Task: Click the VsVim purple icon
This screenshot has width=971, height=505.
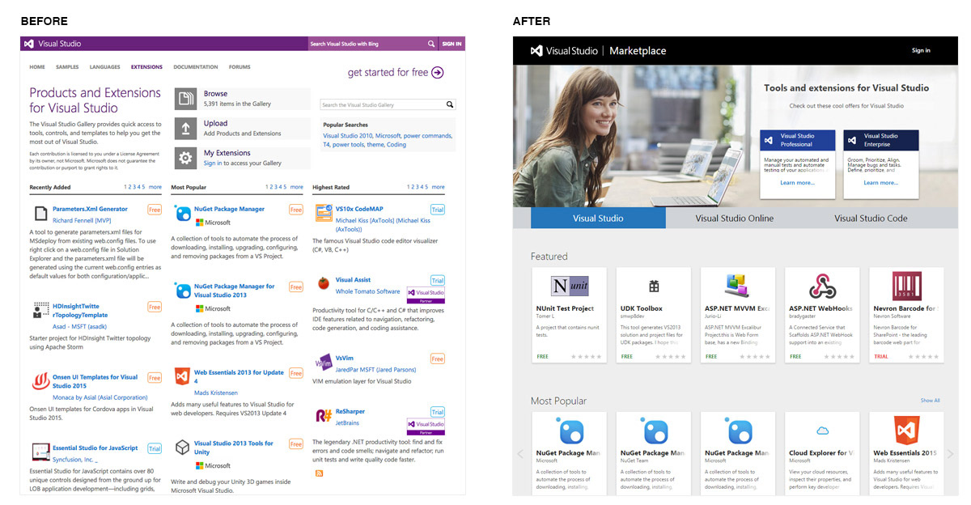Action: [324, 361]
